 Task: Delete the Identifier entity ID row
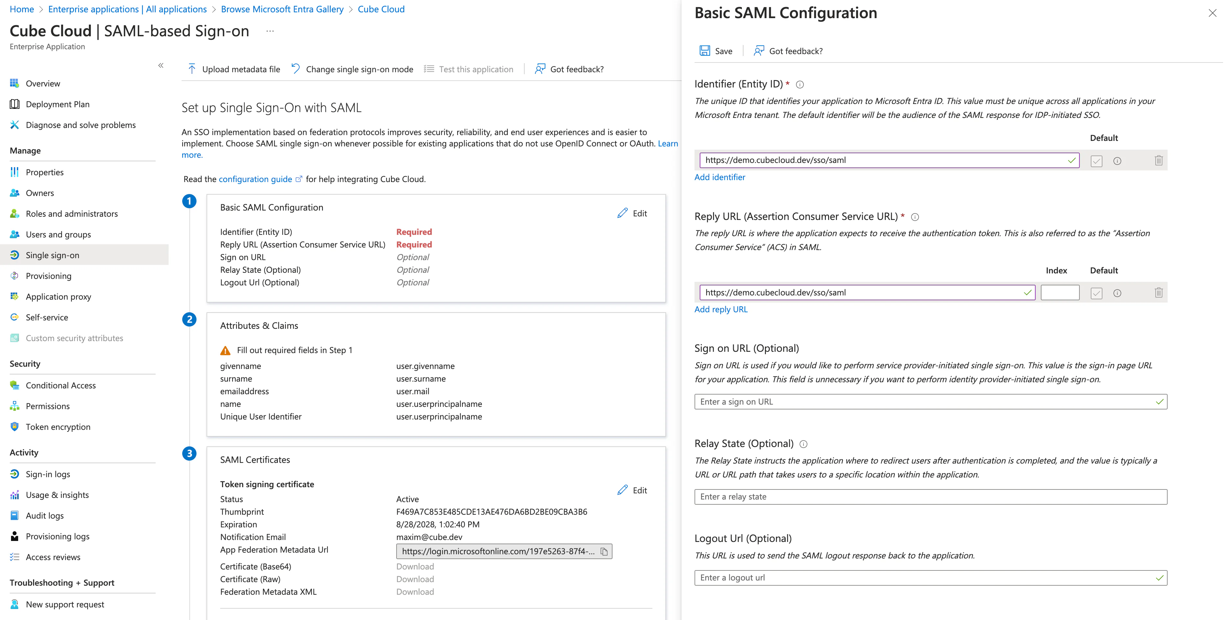click(x=1159, y=161)
